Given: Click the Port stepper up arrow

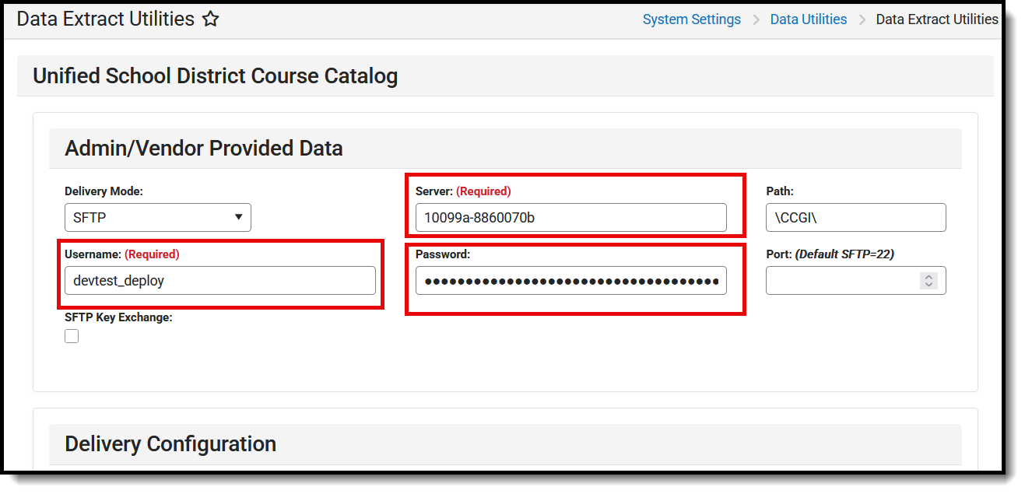Looking at the screenshot, I should tap(929, 276).
